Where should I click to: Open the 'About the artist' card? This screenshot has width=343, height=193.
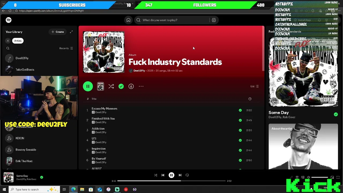[303, 147]
